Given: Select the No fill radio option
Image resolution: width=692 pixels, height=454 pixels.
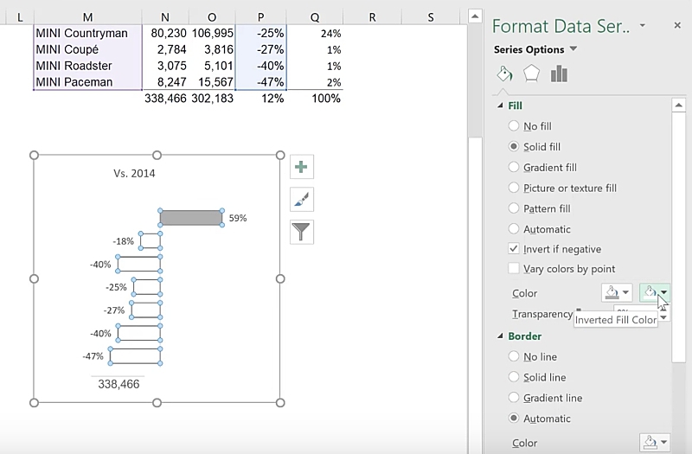Looking at the screenshot, I should (514, 126).
